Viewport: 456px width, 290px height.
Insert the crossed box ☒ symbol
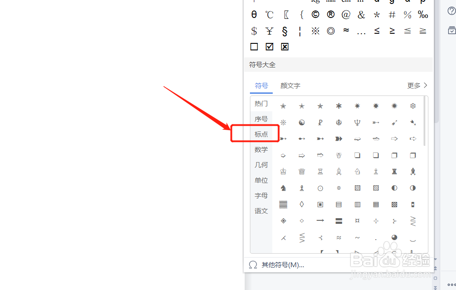(x=285, y=46)
